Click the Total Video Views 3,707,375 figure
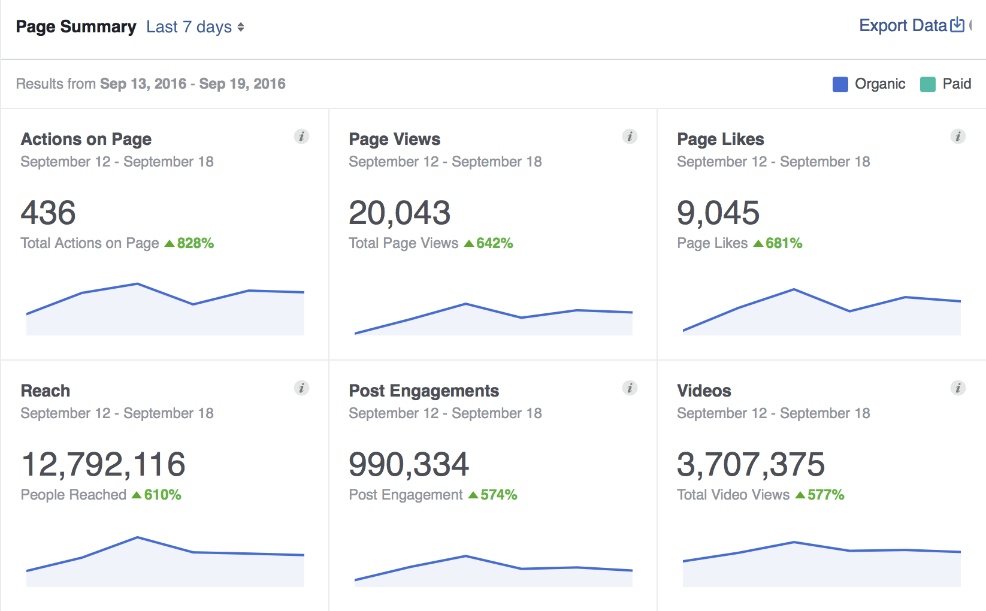Image resolution: width=986 pixels, height=611 pixels. [x=751, y=465]
